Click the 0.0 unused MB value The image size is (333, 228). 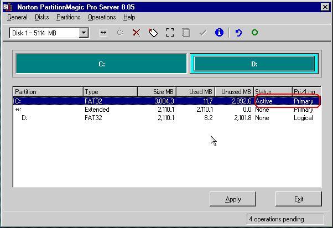[247, 110]
